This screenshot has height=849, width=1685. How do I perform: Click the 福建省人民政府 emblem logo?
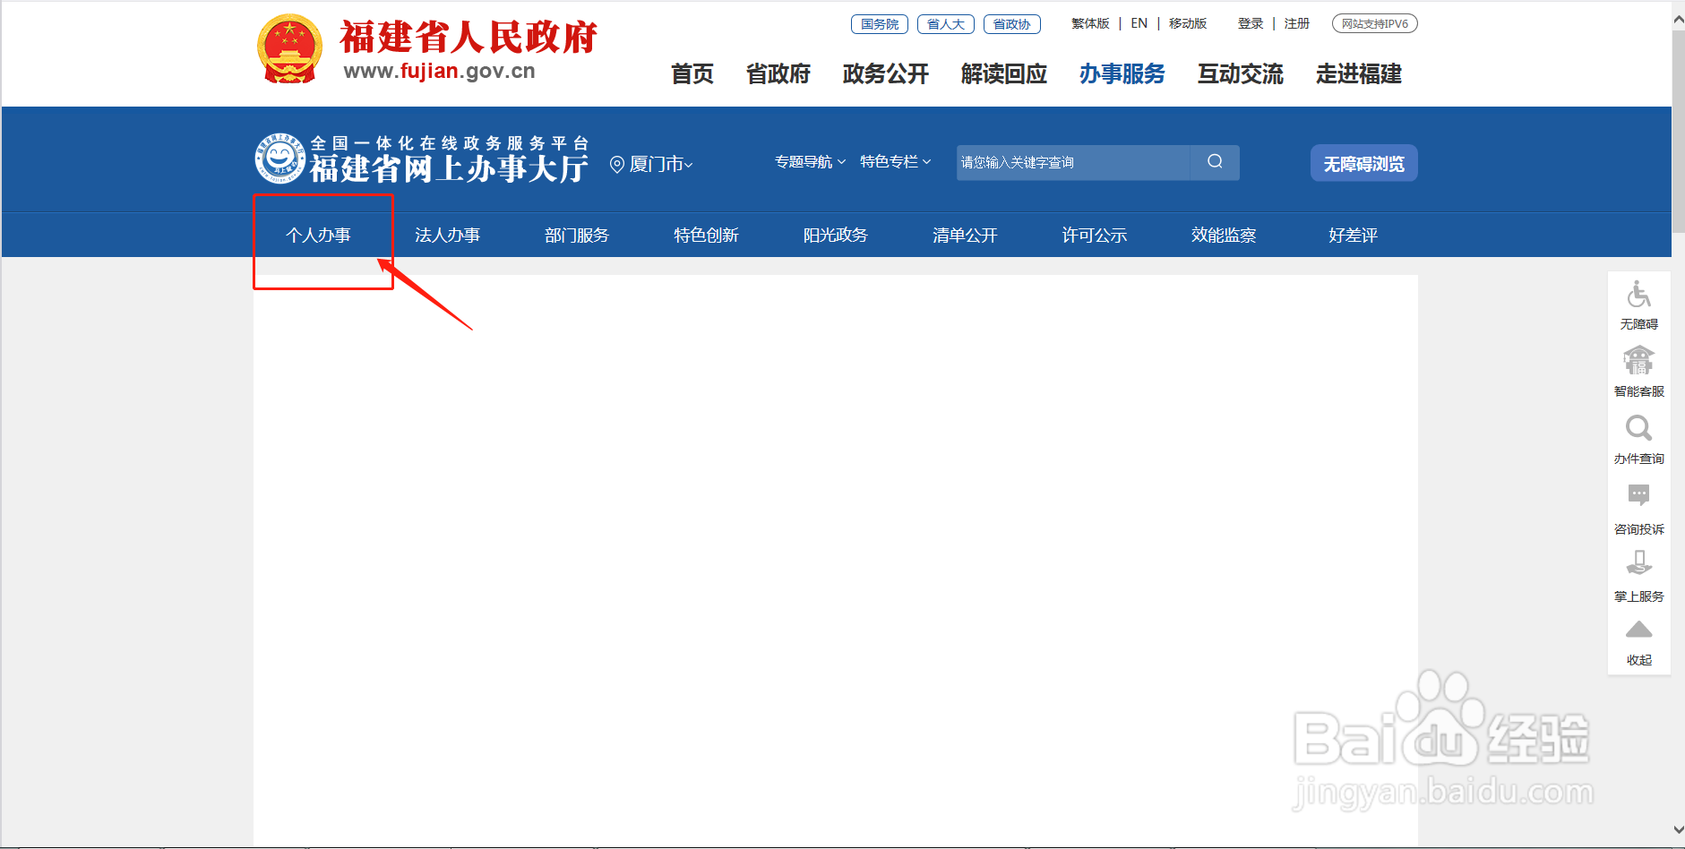[288, 47]
